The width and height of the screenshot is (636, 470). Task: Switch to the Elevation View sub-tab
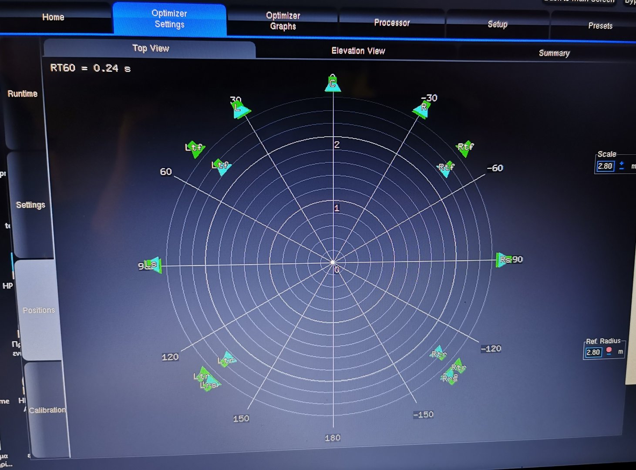pos(358,51)
